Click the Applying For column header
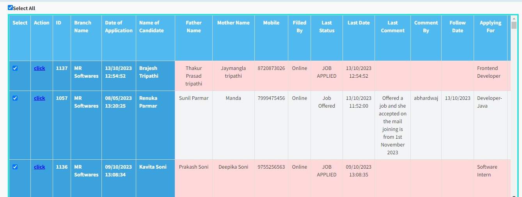522x197 pixels. pyautogui.click(x=490, y=27)
